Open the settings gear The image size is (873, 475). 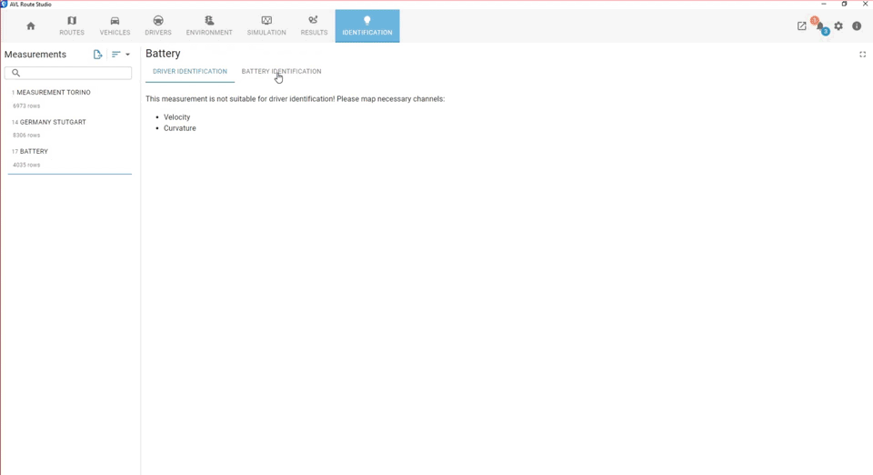pos(838,26)
